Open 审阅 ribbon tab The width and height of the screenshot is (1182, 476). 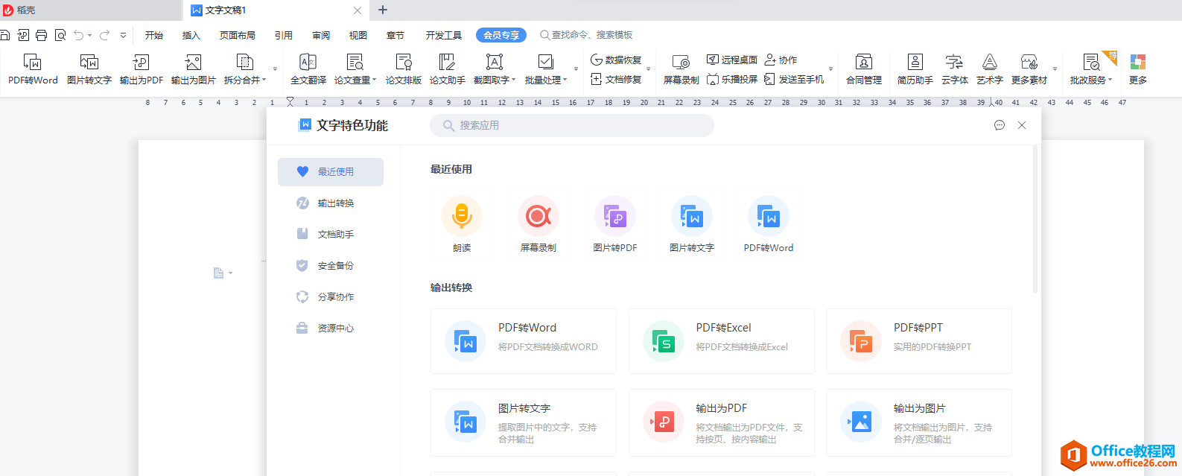click(x=321, y=35)
